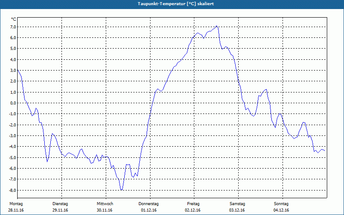Select the 4,0 y-axis value
Screen dimensions: 344x215
[13, 59]
